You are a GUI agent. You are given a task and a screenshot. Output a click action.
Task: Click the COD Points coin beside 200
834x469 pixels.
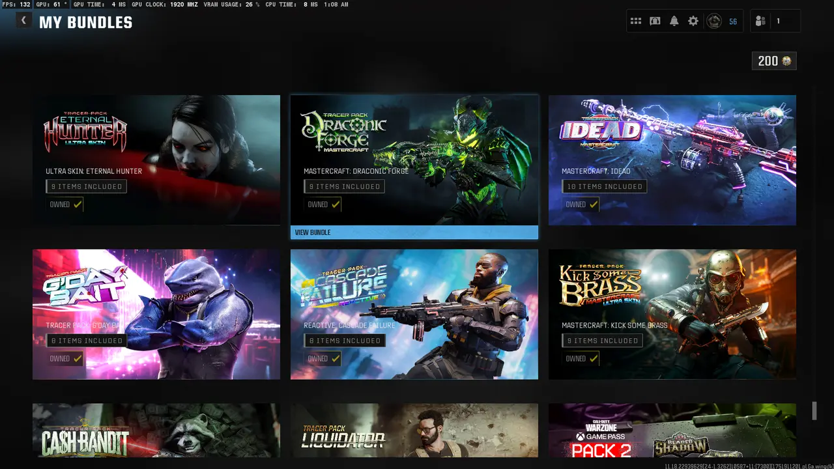[x=787, y=61]
